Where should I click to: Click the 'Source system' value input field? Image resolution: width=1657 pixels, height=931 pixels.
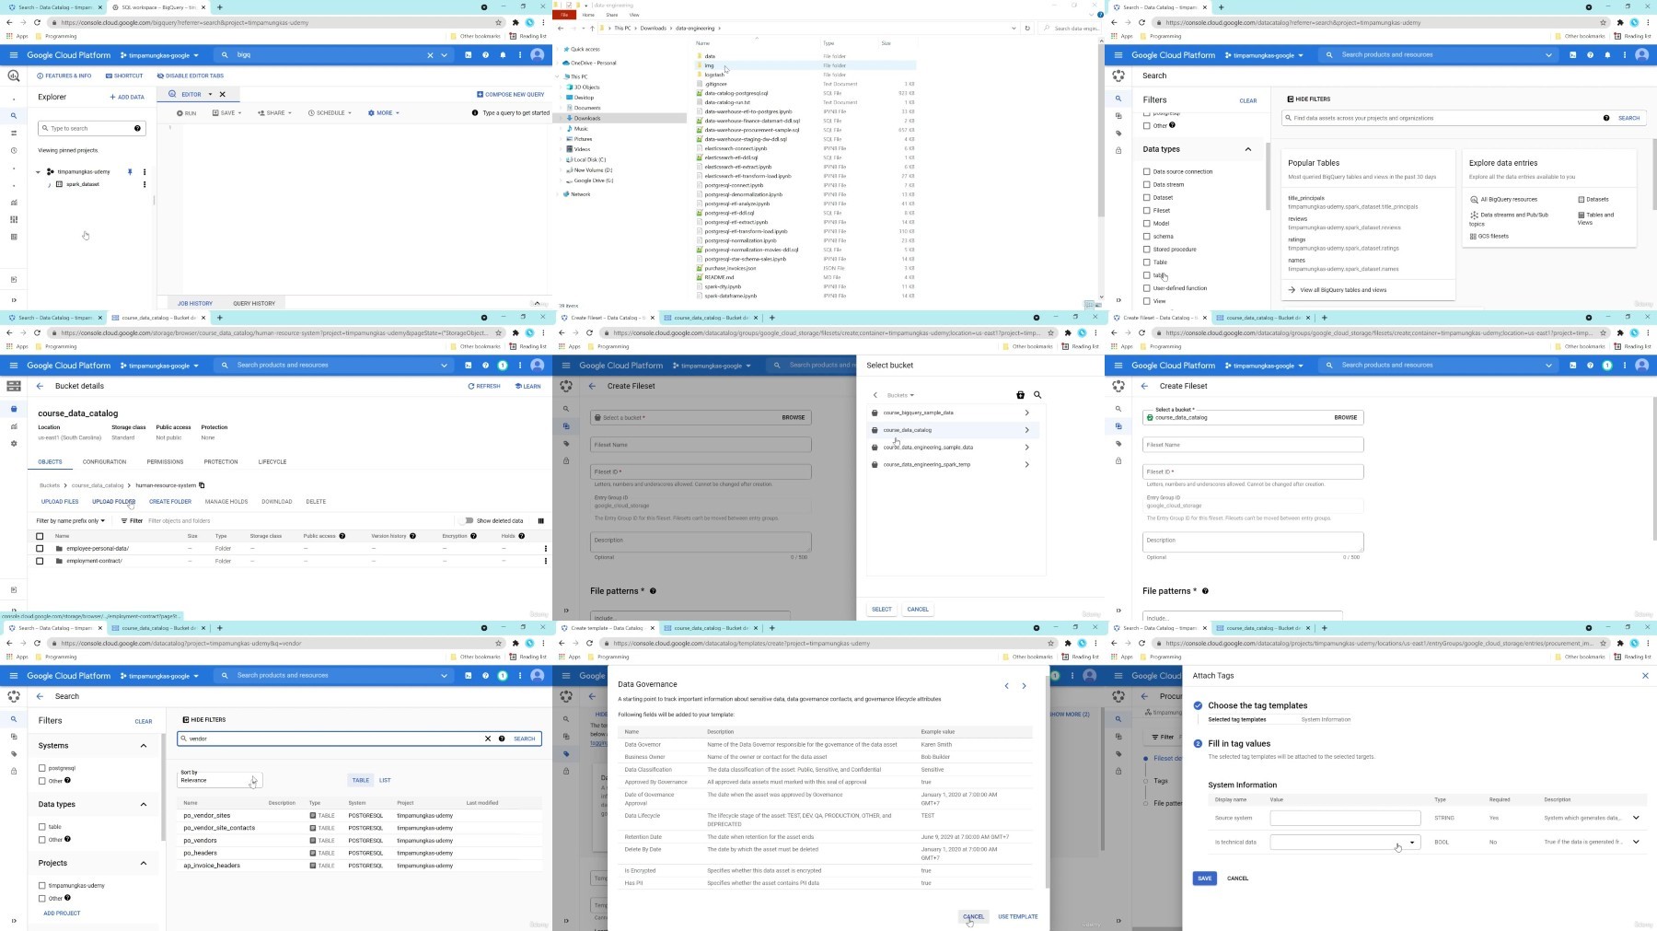click(1345, 818)
